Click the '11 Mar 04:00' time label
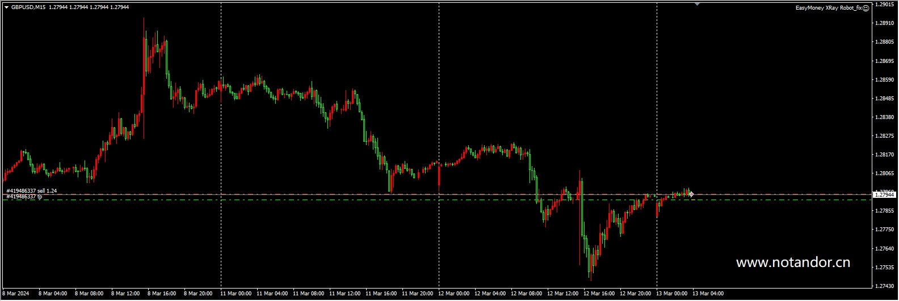Screen dimensions: 899x301 [x=272, y=294]
